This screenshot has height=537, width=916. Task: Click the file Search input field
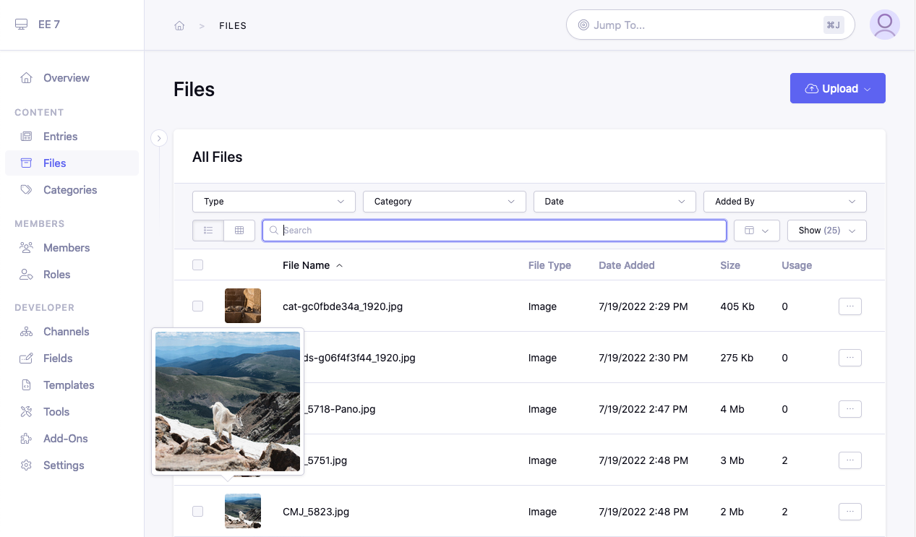pyautogui.click(x=495, y=231)
